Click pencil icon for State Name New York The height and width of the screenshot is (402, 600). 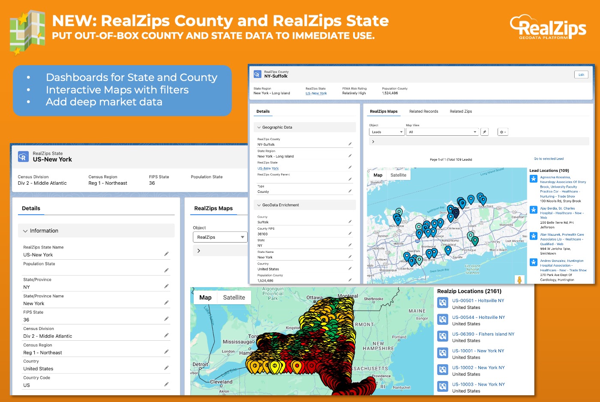350,257
